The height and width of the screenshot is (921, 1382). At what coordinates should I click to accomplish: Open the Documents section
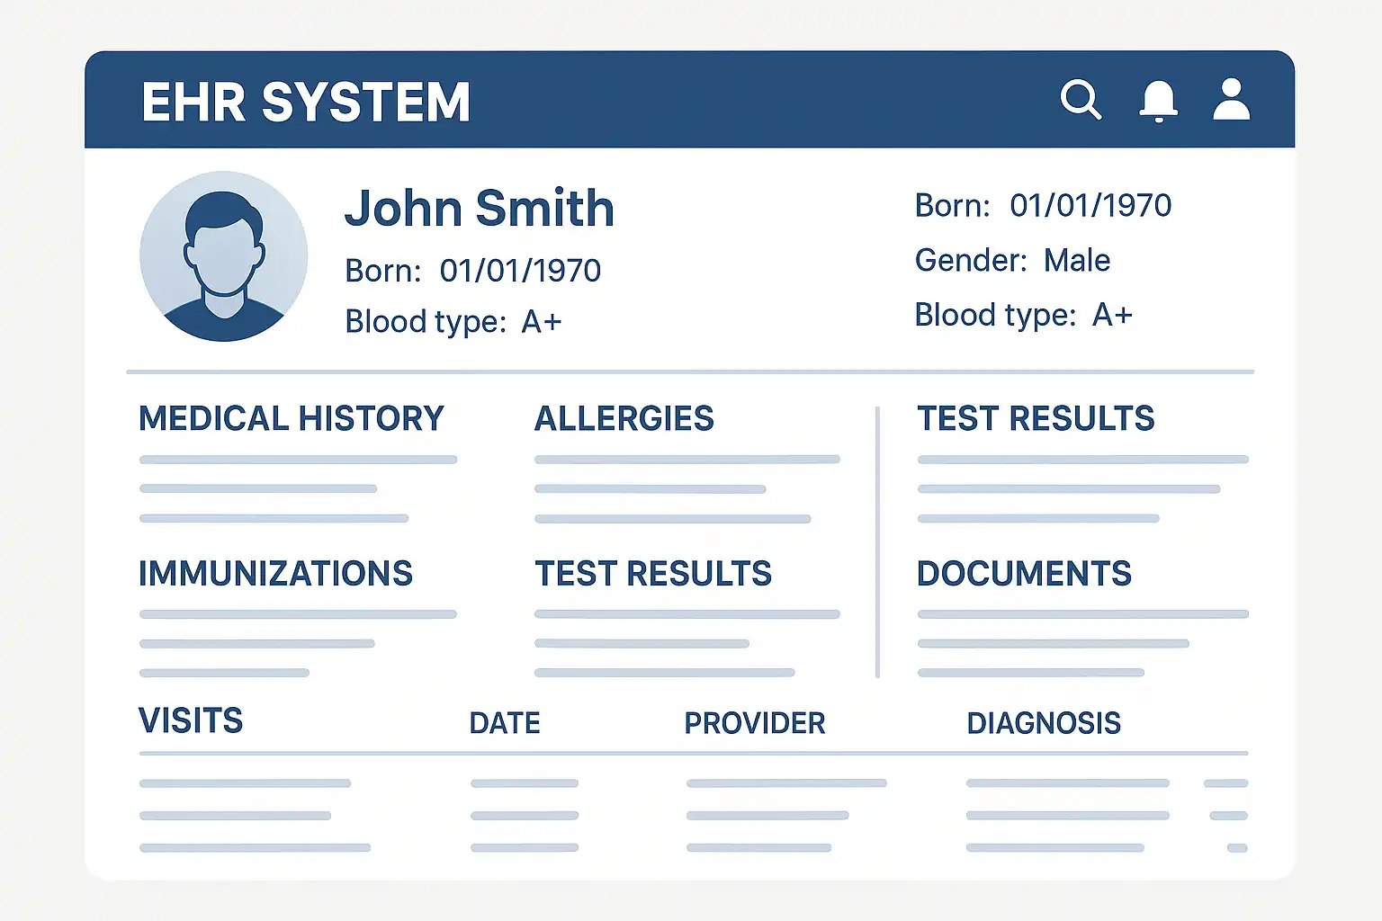click(x=1024, y=574)
